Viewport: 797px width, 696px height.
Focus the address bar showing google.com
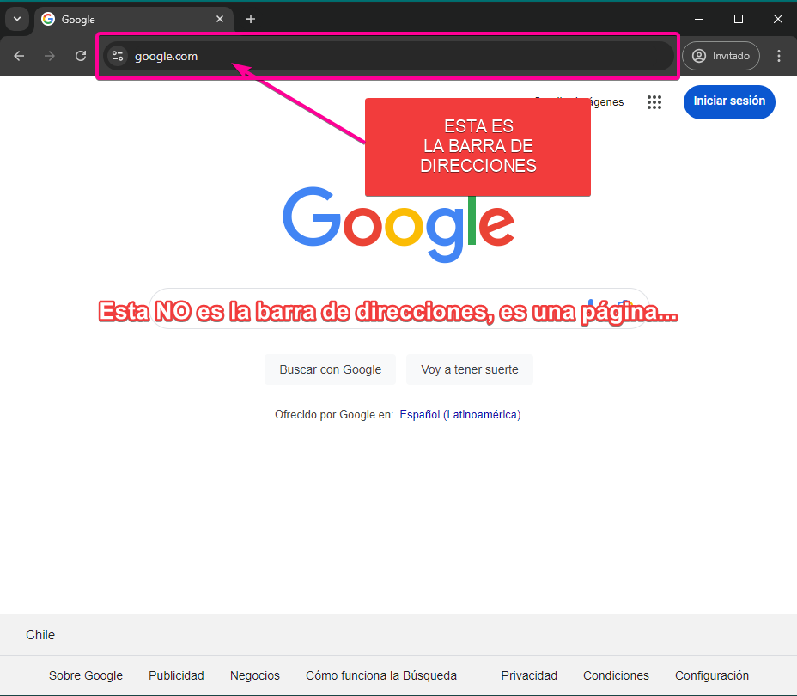(389, 56)
